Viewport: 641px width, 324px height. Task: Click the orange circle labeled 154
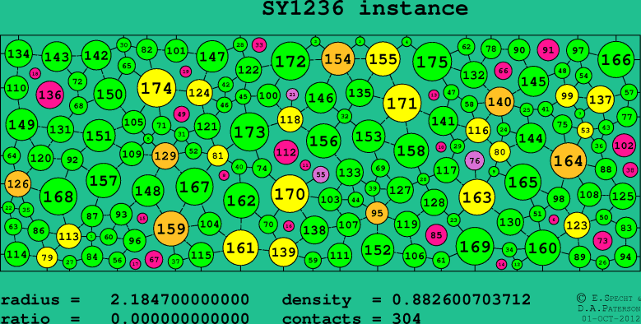click(x=337, y=59)
